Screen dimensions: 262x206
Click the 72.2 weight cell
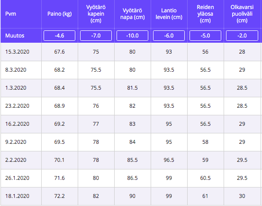[60, 196]
